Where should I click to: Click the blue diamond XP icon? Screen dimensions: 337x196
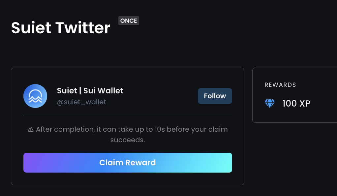pyautogui.click(x=269, y=104)
